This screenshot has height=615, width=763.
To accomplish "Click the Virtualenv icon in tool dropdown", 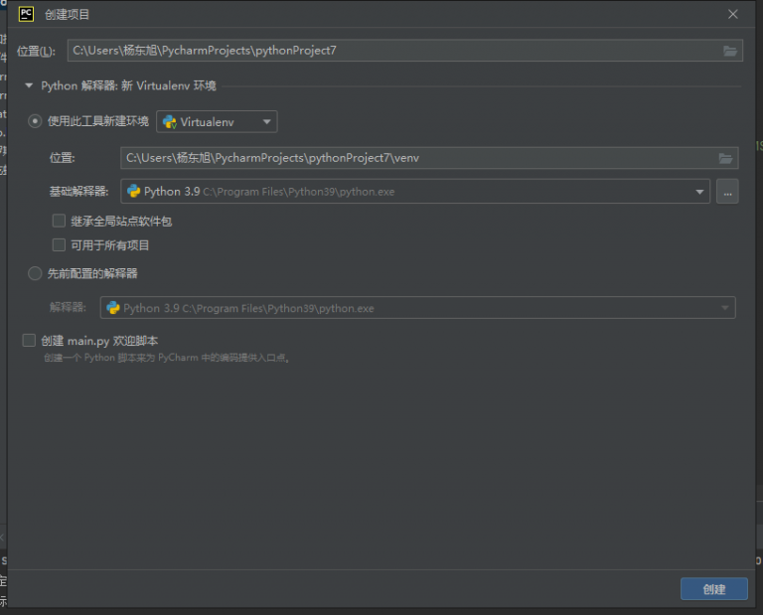I will [170, 121].
